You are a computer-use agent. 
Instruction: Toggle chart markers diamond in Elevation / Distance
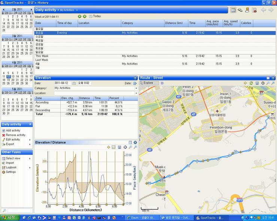coord(109,147)
